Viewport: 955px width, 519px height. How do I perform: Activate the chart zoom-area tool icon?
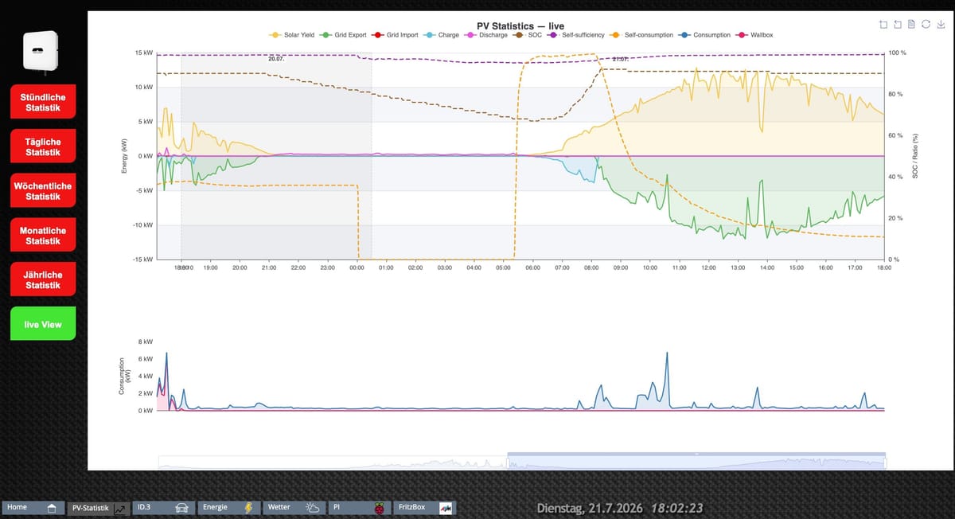(x=884, y=25)
